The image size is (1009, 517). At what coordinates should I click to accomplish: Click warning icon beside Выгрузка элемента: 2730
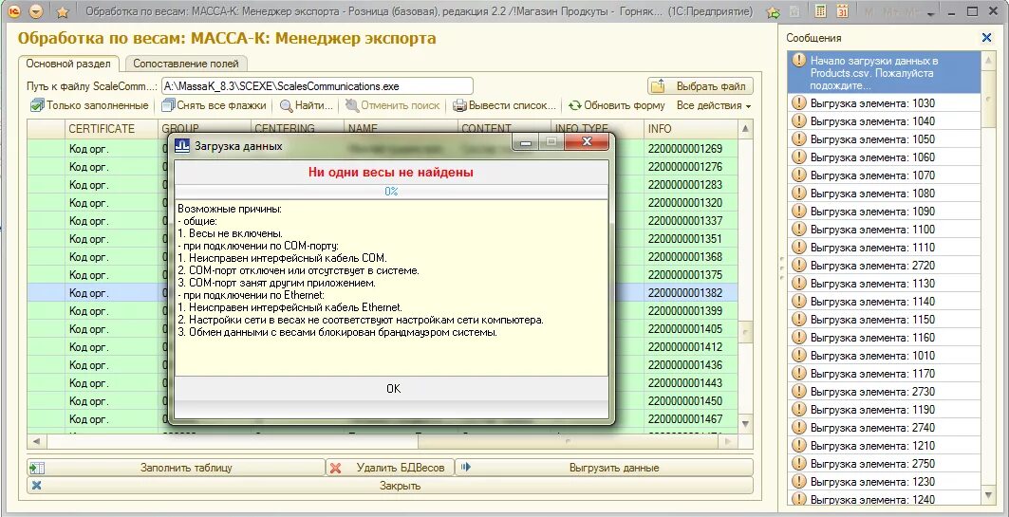pos(798,391)
